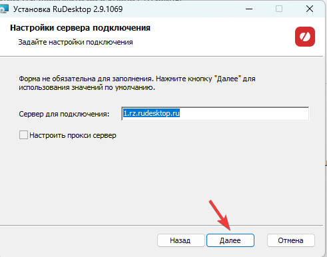Minimize the Установка RuDesktop window
This screenshot has width=327, height=257.
249,9
